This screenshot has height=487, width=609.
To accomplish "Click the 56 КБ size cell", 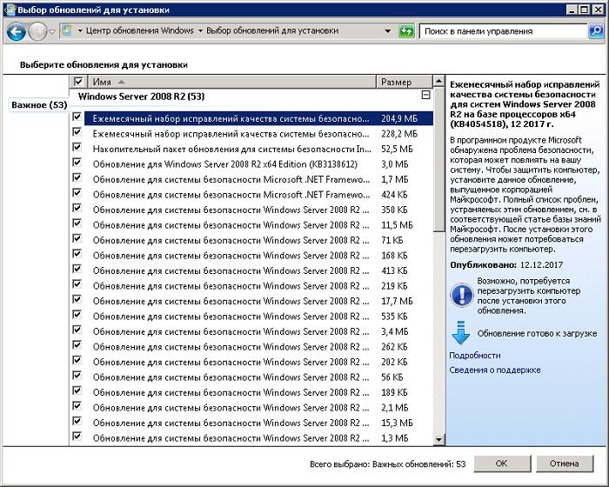I will point(391,377).
